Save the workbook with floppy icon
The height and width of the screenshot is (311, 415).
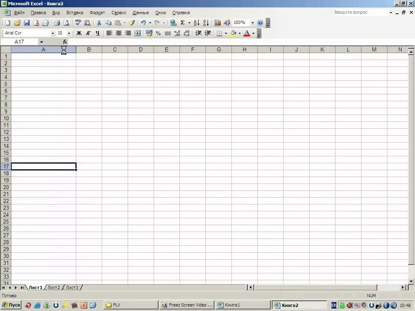[27, 23]
